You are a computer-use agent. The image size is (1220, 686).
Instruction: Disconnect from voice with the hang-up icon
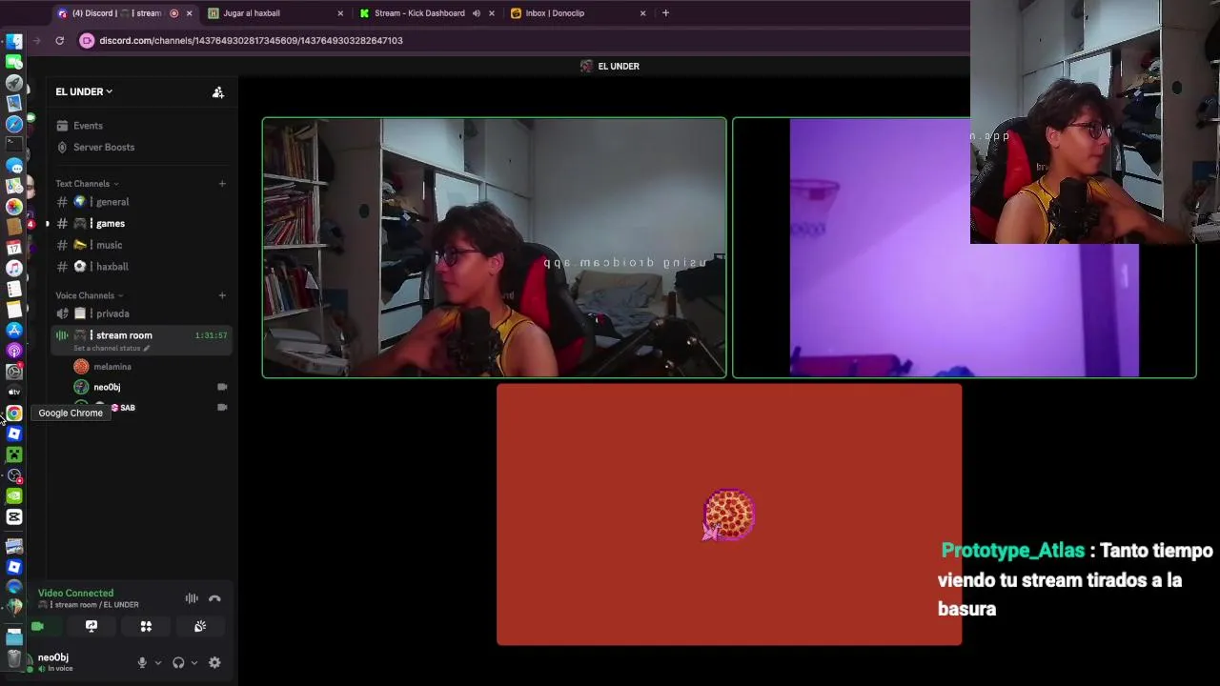tap(214, 598)
